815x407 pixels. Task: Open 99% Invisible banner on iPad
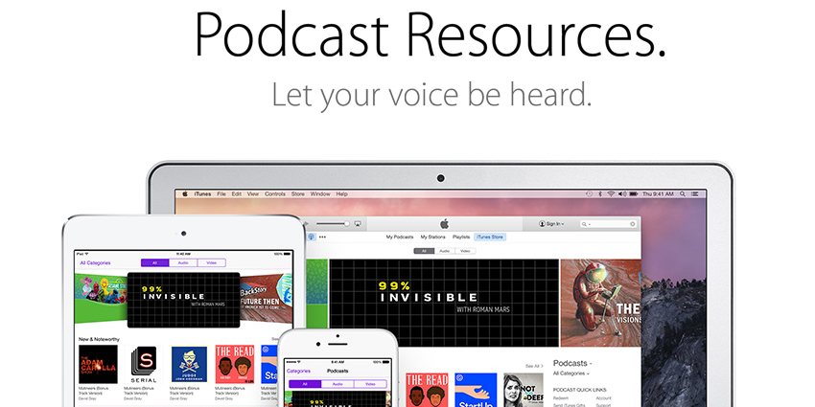183,300
